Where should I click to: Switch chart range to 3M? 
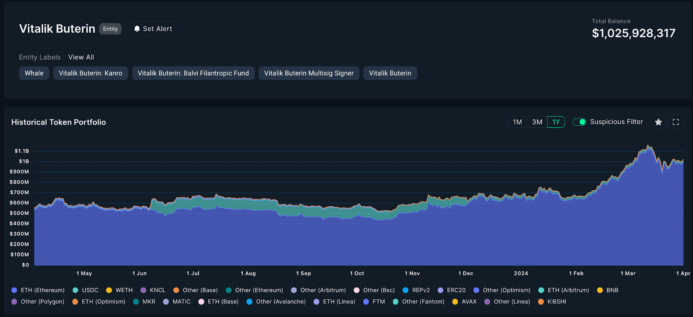tap(537, 122)
